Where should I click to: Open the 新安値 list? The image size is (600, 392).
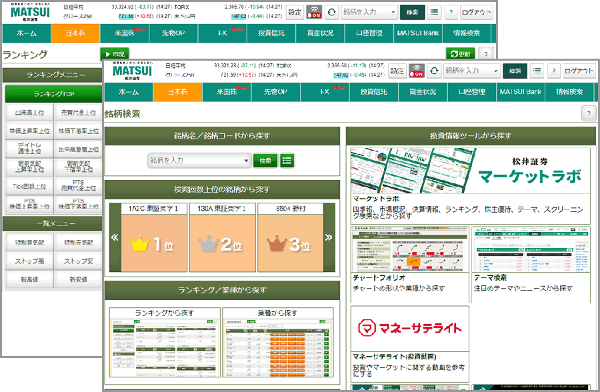coord(79,279)
